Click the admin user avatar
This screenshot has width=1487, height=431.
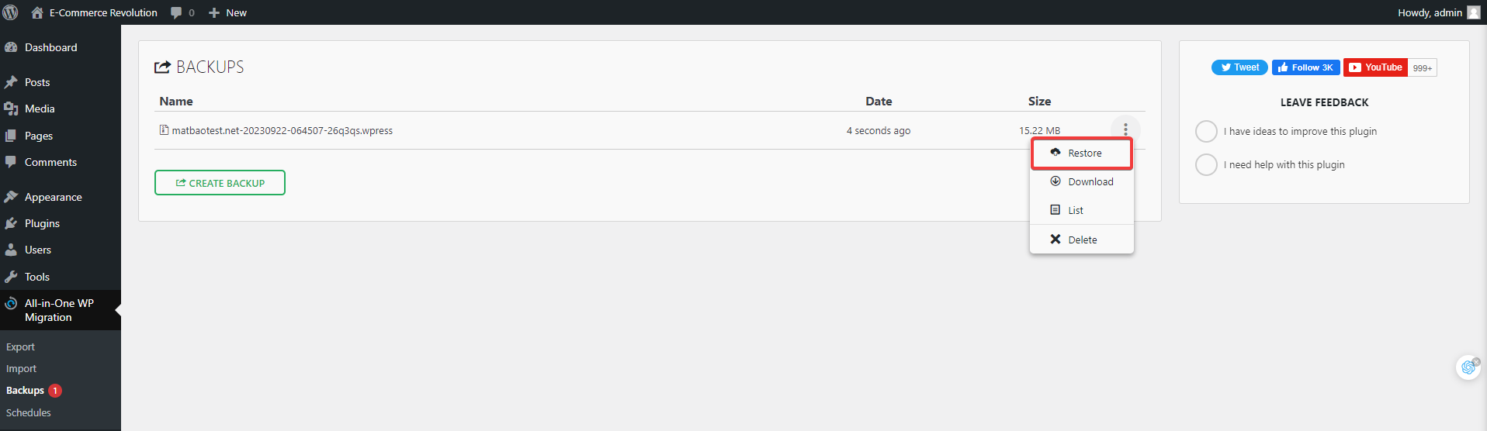(1473, 12)
